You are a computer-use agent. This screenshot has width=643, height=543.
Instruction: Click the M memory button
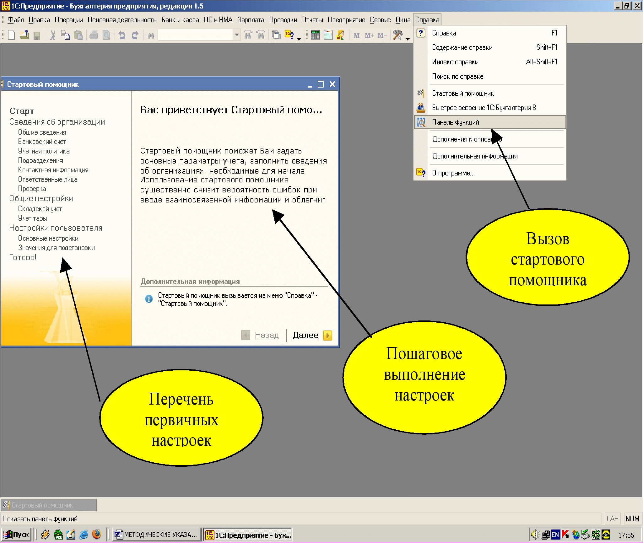pos(356,35)
